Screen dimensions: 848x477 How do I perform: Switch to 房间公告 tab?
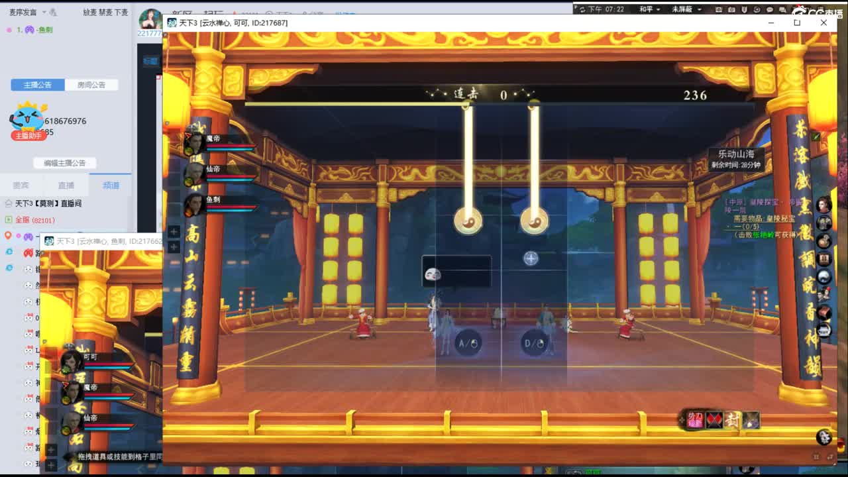coord(91,85)
